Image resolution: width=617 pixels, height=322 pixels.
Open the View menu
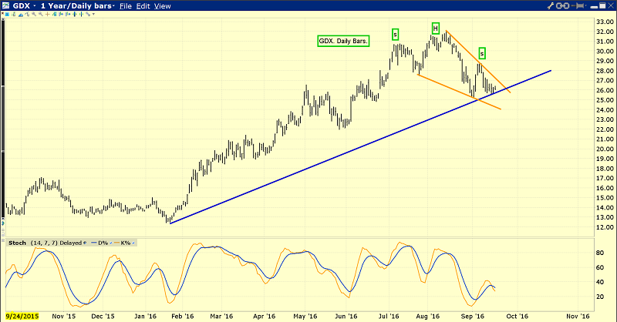pyautogui.click(x=162, y=5)
